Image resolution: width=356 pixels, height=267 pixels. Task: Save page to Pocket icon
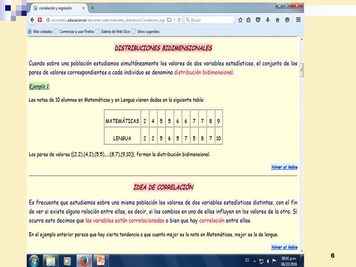tap(258, 20)
